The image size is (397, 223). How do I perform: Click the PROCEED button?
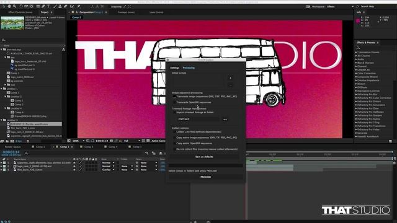[205, 177]
